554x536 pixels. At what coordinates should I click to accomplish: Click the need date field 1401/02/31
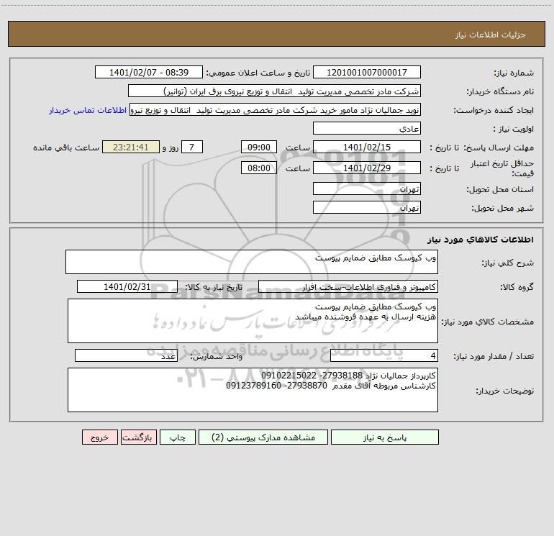coord(127,286)
